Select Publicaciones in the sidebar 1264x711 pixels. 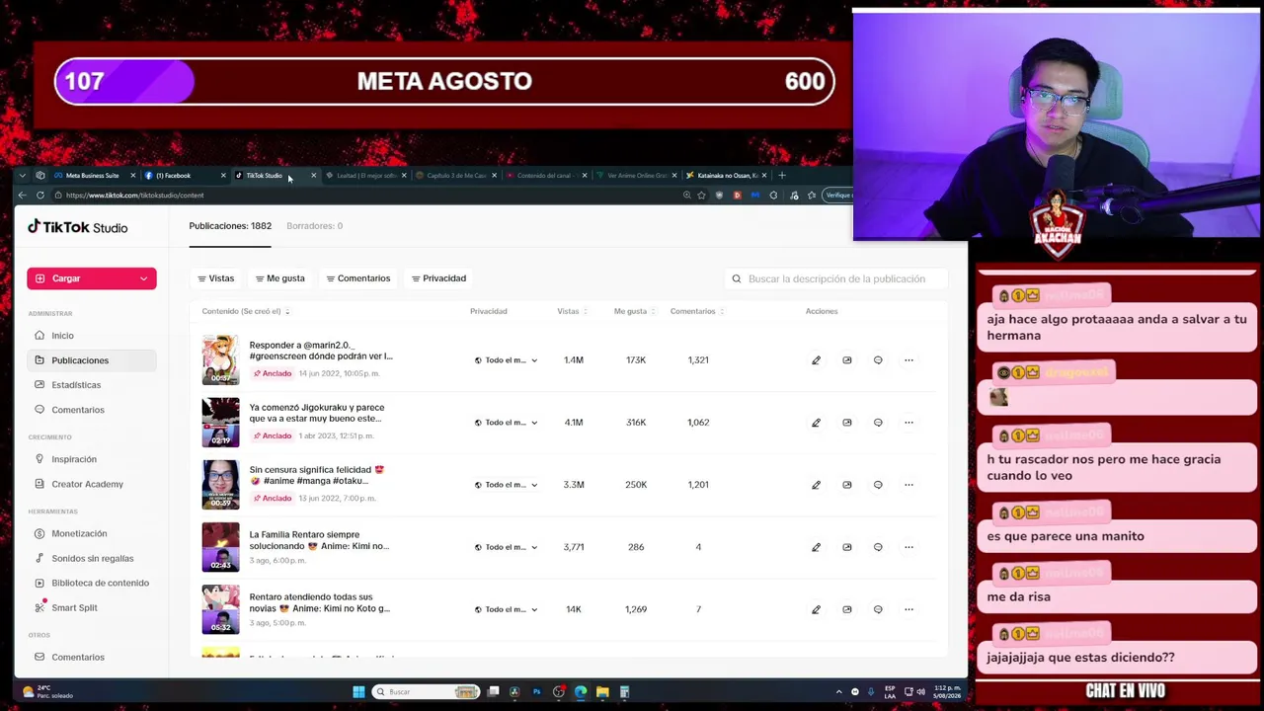(91, 360)
